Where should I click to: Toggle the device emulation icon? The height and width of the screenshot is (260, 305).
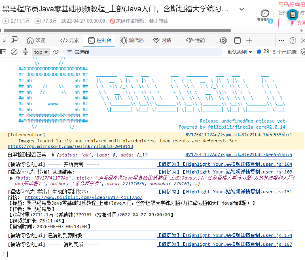point(14,40)
